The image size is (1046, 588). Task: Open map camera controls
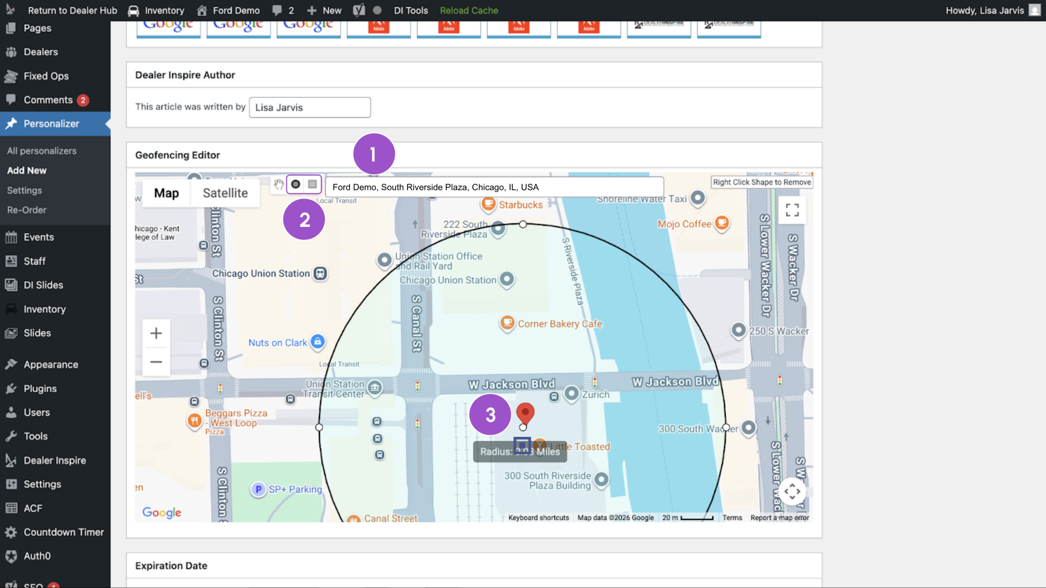click(x=792, y=492)
